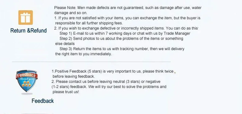Click the 'Please Note: Men made defects' line
This screenshot has height=114, width=242.
pyautogui.click(x=128, y=8)
